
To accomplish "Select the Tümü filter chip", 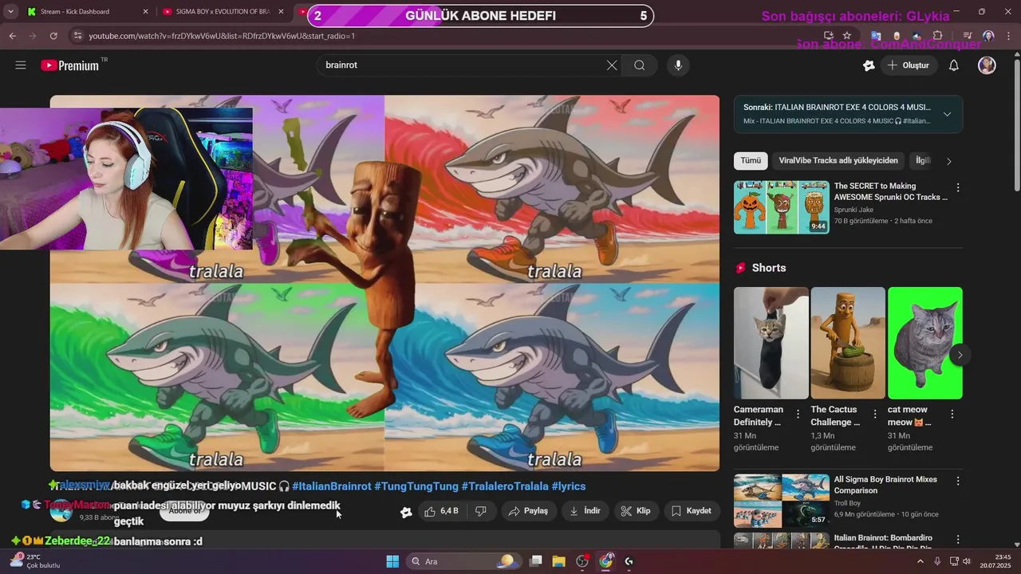I will click(x=751, y=161).
